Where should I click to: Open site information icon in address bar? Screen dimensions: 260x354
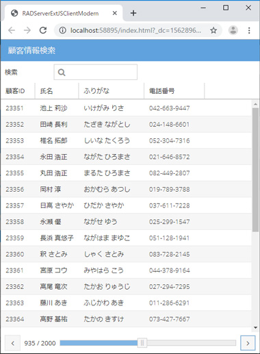[x=63, y=30]
